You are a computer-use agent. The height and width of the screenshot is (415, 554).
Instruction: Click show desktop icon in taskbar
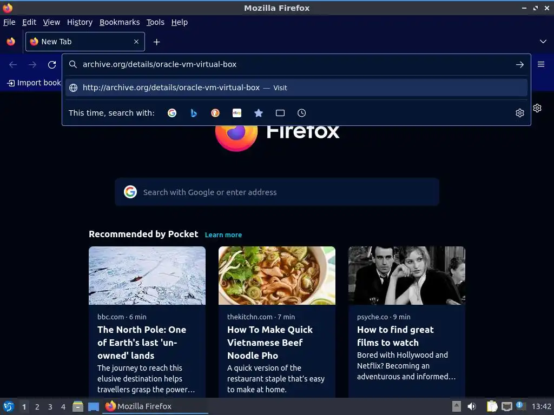click(93, 407)
